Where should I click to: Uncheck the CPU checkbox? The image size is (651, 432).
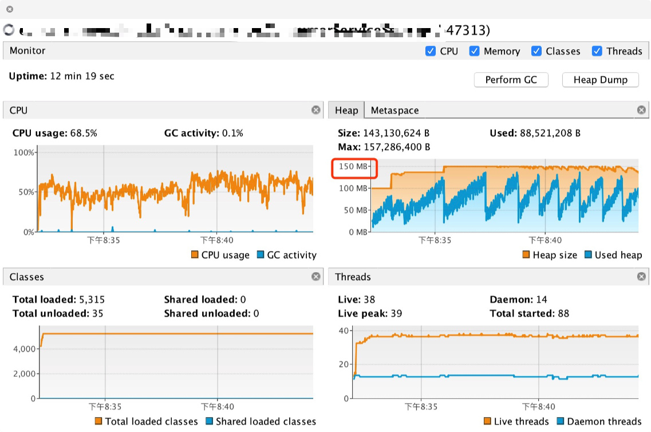pyautogui.click(x=431, y=51)
